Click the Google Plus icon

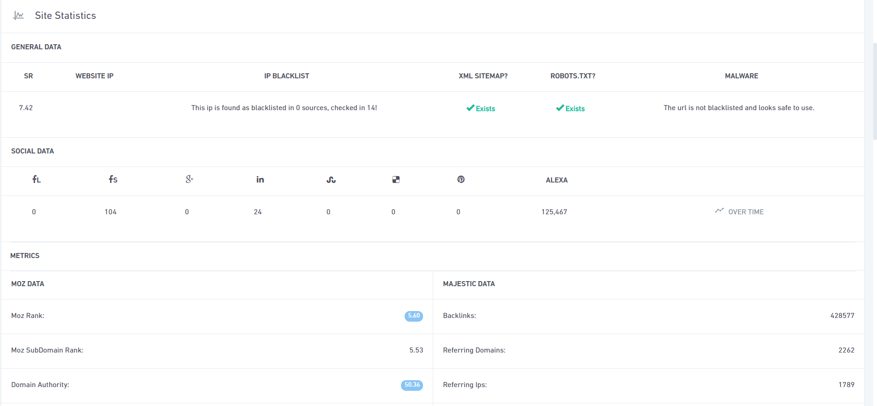point(189,179)
